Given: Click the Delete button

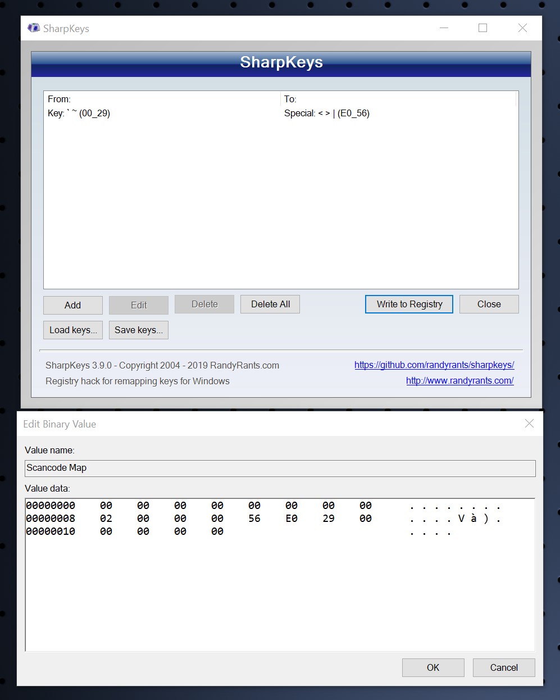Looking at the screenshot, I should pos(204,304).
